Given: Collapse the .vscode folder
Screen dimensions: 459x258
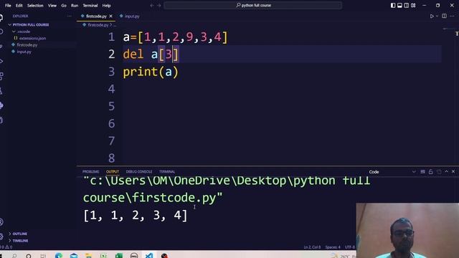Looking at the screenshot, I should click(x=22, y=32).
